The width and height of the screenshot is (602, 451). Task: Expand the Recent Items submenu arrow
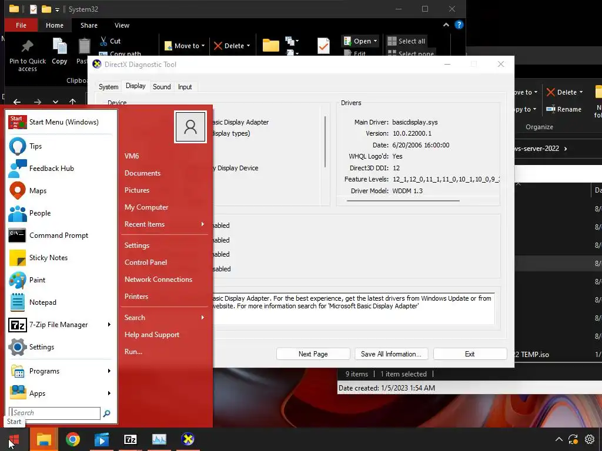tap(203, 224)
